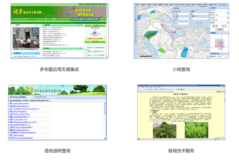
Task: Click the bushy plant photo in 栽培技术 page
Action: 165,130
